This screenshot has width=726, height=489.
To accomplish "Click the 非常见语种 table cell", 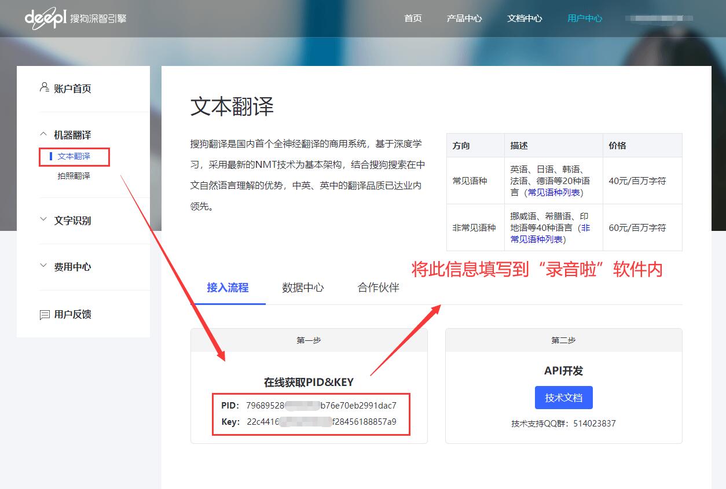I will [x=474, y=227].
